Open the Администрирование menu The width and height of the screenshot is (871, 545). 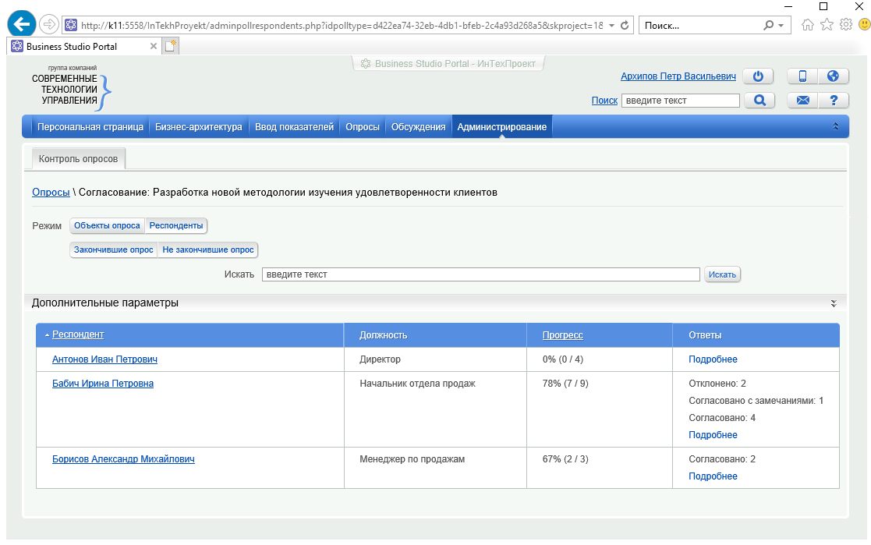pos(501,127)
